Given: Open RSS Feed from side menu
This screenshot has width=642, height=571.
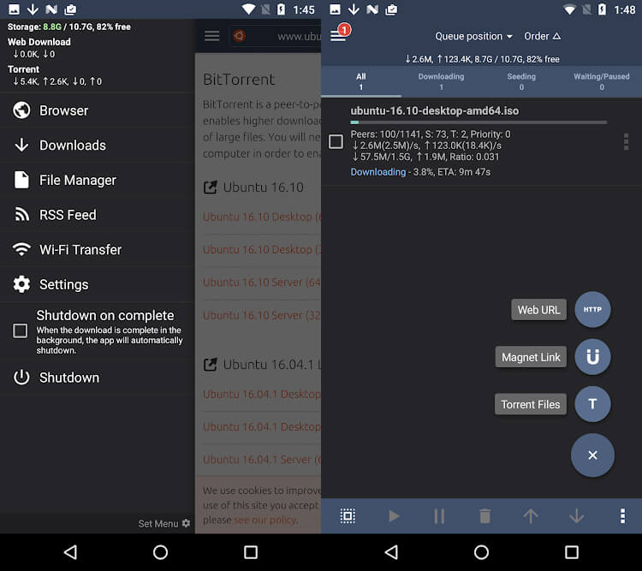Looking at the screenshot, I should (x=97, y=215).
